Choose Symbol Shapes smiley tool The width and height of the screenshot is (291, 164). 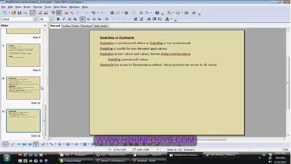pyautogui.click(x=68, y=144)
